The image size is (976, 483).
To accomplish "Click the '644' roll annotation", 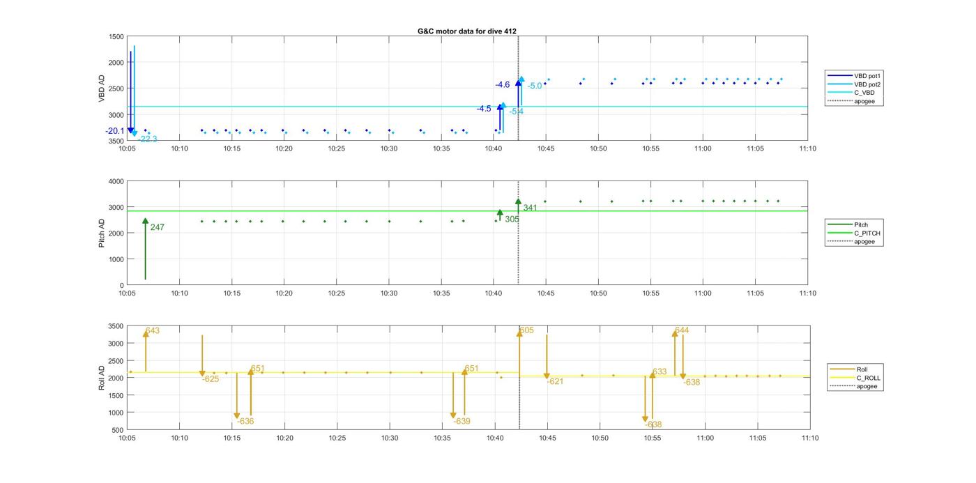I will point(682,330).
